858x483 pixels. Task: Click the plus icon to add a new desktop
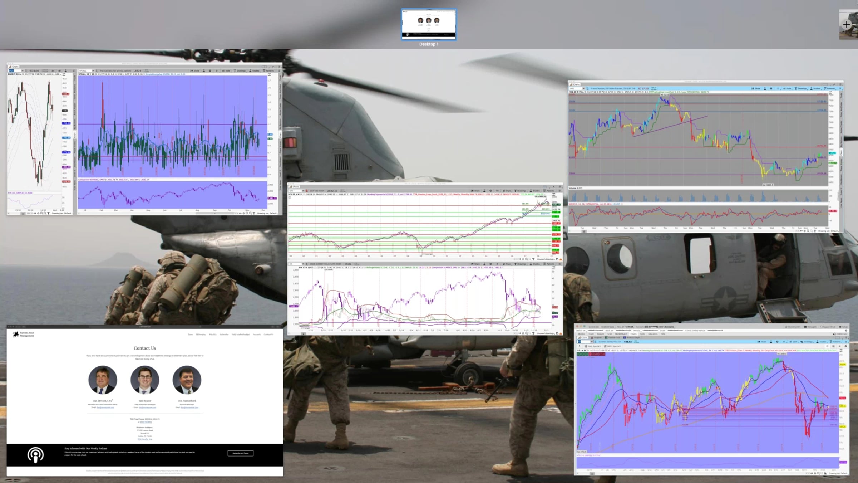[846, 25]
